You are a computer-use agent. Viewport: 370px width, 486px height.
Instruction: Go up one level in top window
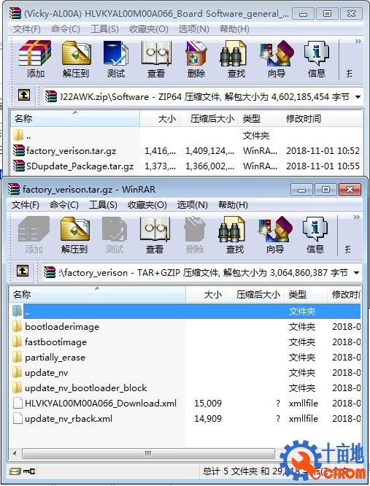(x=24, y=95)
